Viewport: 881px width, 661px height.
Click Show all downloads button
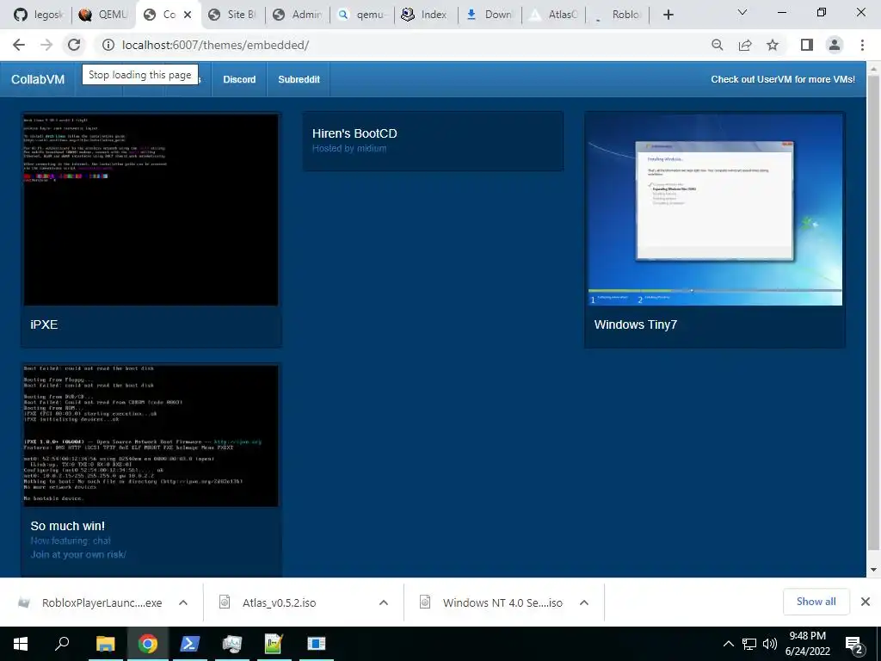click(816, 602)
